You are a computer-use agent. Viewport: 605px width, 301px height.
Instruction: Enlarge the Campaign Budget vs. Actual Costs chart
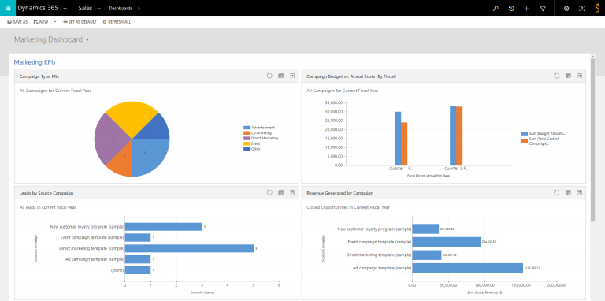(580, 76)
